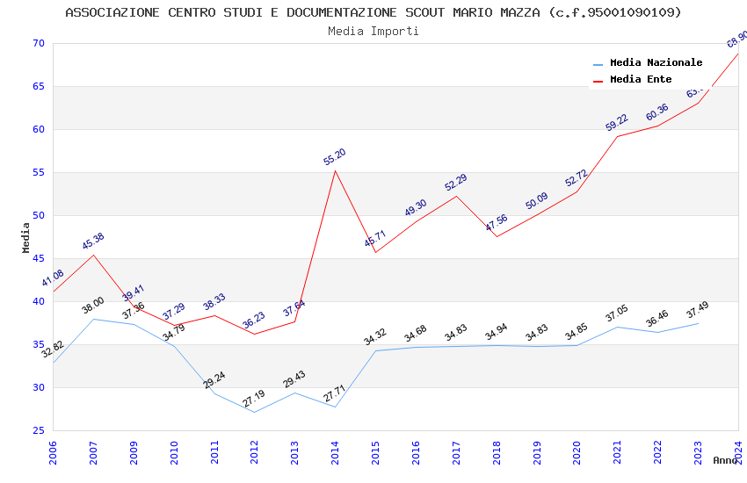747x483 pixels.
Task: Click the 34.94 data label
Action: [x=497, y=332]
